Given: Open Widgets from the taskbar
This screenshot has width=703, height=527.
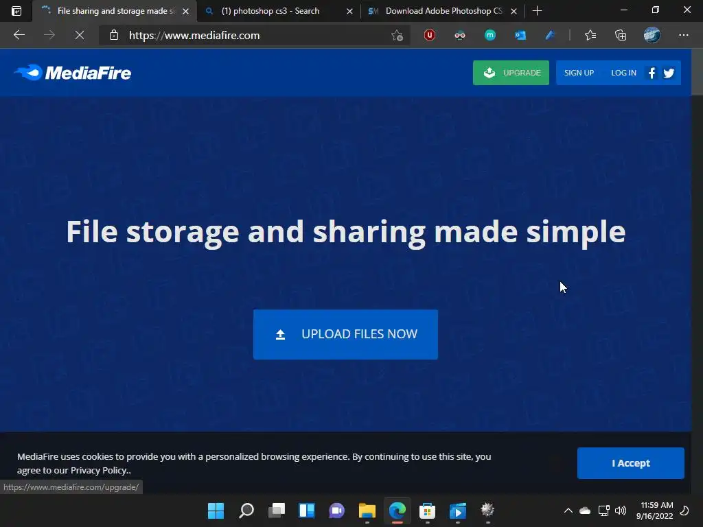Looking at the screenshot, I should click(307, 511).
